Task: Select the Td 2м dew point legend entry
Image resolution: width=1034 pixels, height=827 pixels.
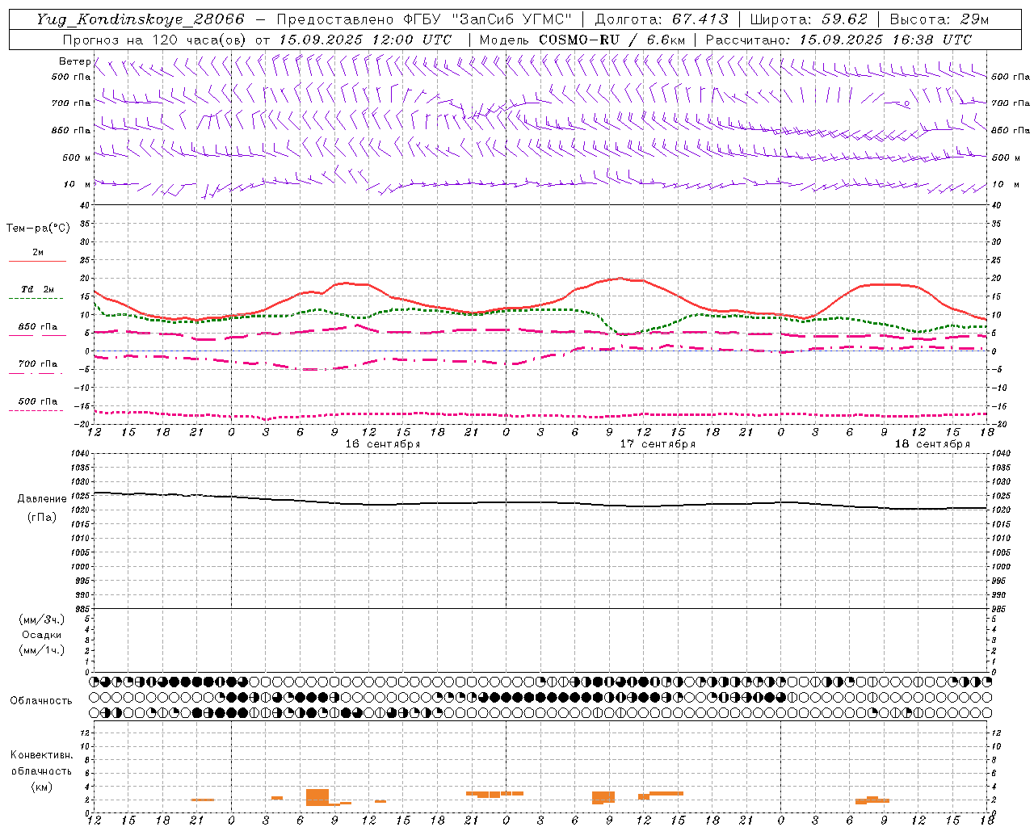Action: (x=38, y=289)
